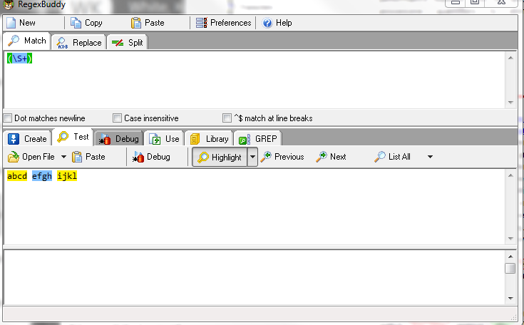The height and width of the screenshot is (325, 524).
Task: Enable Dot matches newline checkbox
Action: pos(8,118)
